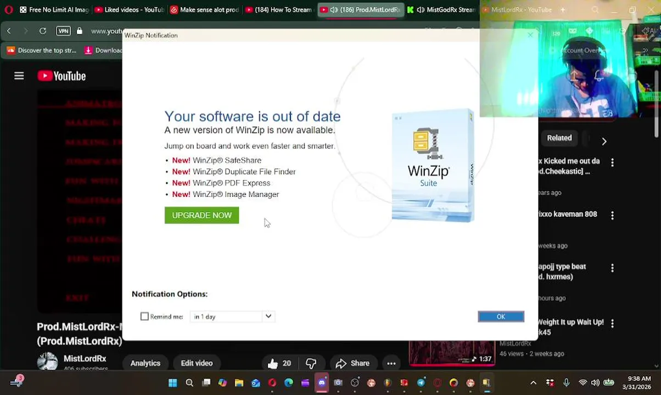Click the microphone tray icon
The width and height of the screenshot is (661, 395).
click(566, 383)
